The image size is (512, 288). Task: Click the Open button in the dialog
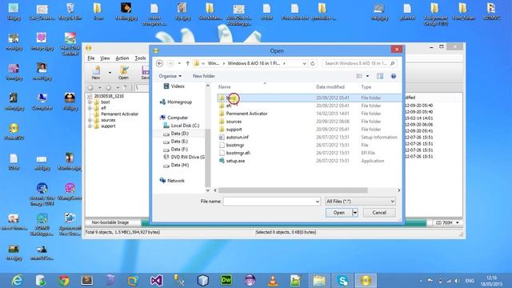click(x=338, y=213)
